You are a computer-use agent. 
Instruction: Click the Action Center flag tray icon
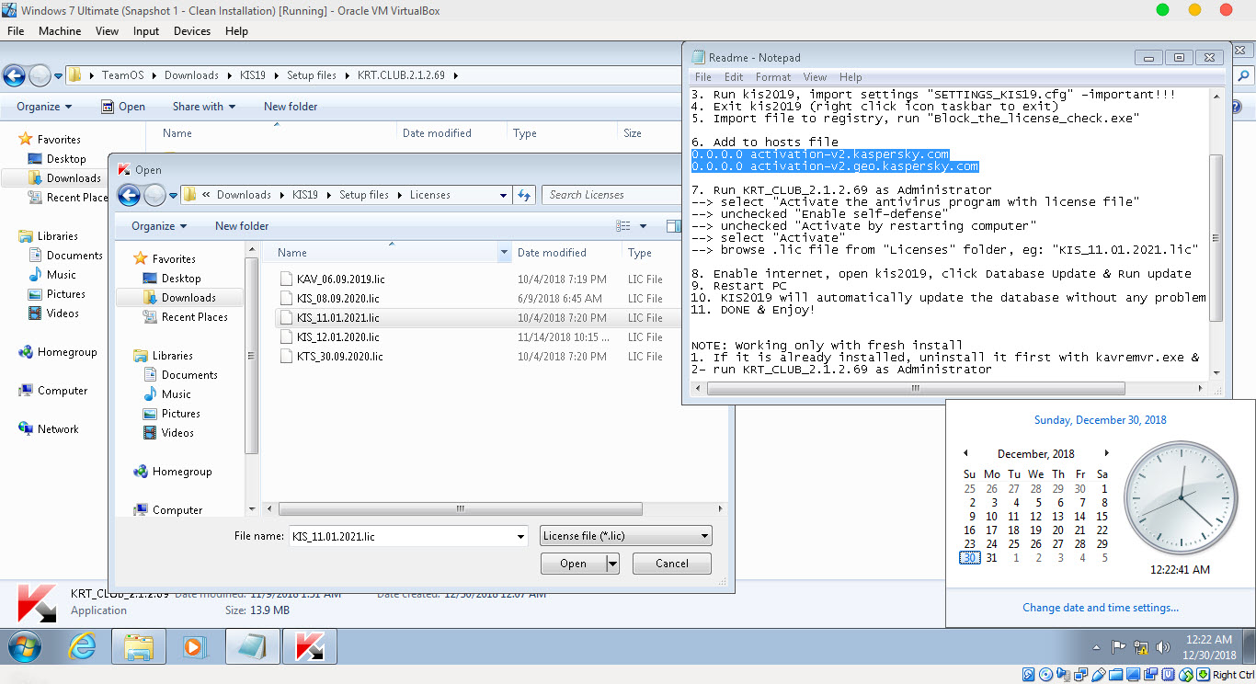[1119, 646]
